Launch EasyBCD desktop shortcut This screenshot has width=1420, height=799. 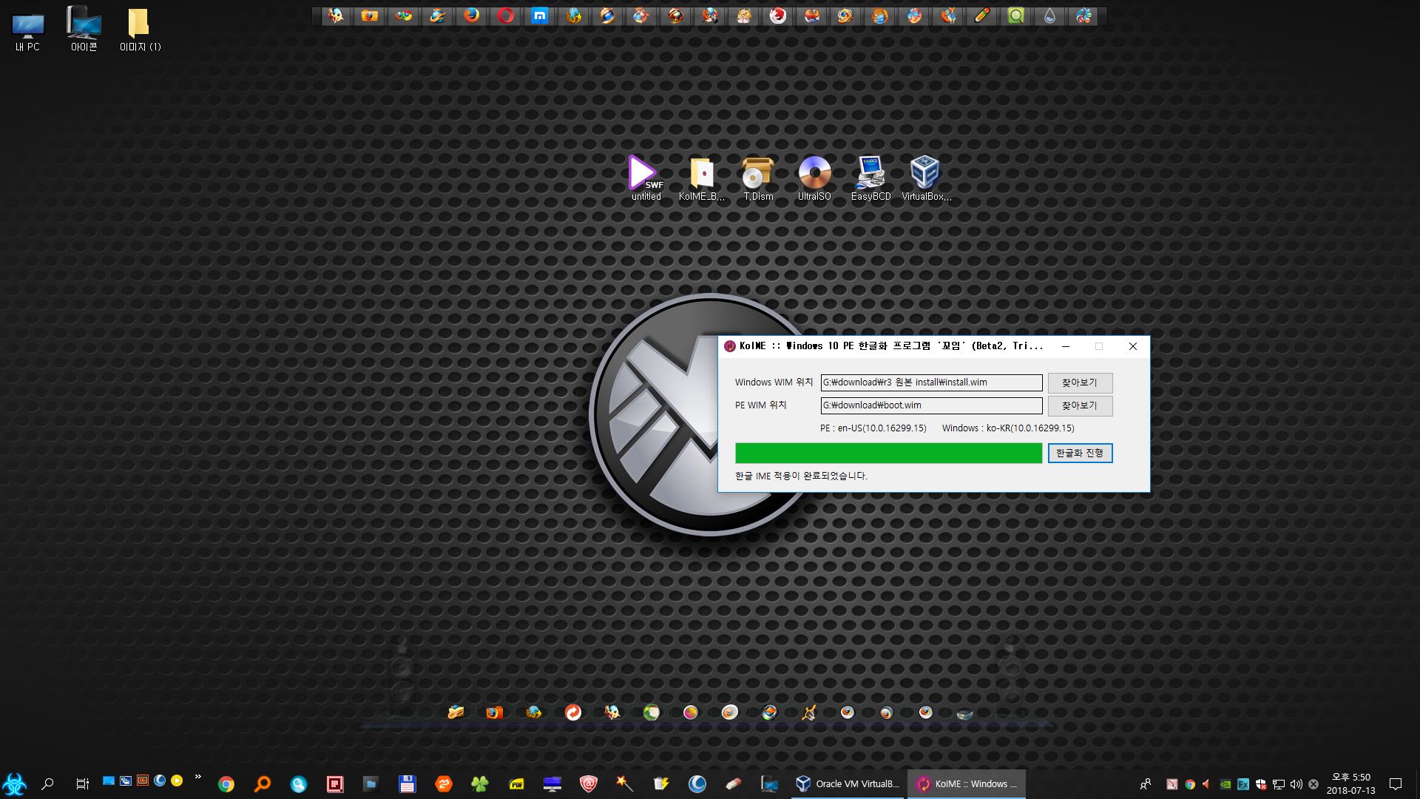click(x=870, y=178)
